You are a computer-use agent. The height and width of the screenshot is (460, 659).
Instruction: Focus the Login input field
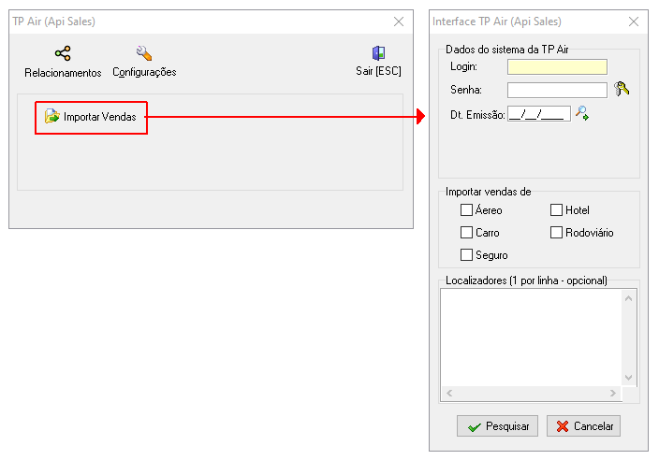[x=557, y=66]
